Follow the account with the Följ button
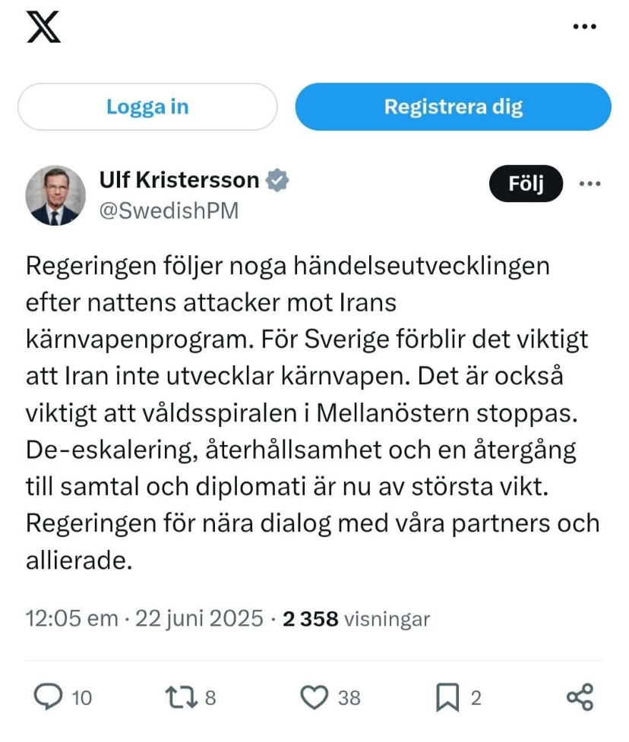Image resolution: width=629 pixels, height=742 pixels. tap(526, 185)
